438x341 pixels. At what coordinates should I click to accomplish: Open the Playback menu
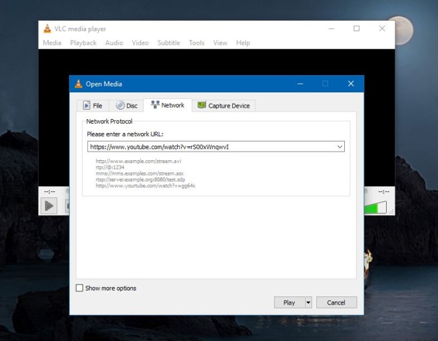click(x=83, y=43)
